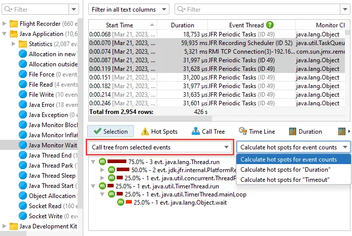352x236 pixels.
Task: Open the left sidebar filter options arrow
Action: click(74, 9)
